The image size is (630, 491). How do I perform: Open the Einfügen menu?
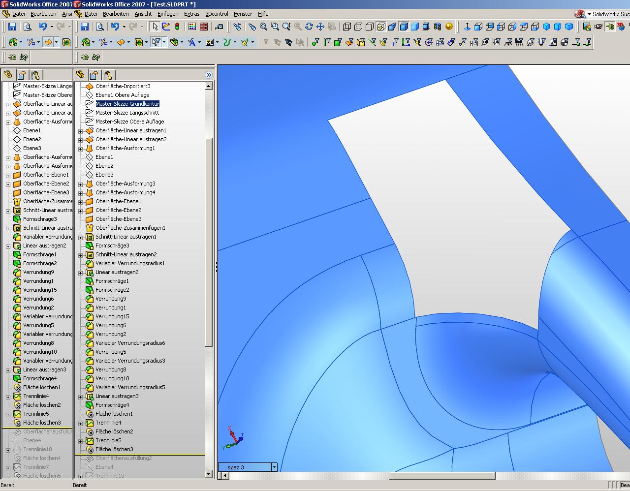tap(168, 14)
